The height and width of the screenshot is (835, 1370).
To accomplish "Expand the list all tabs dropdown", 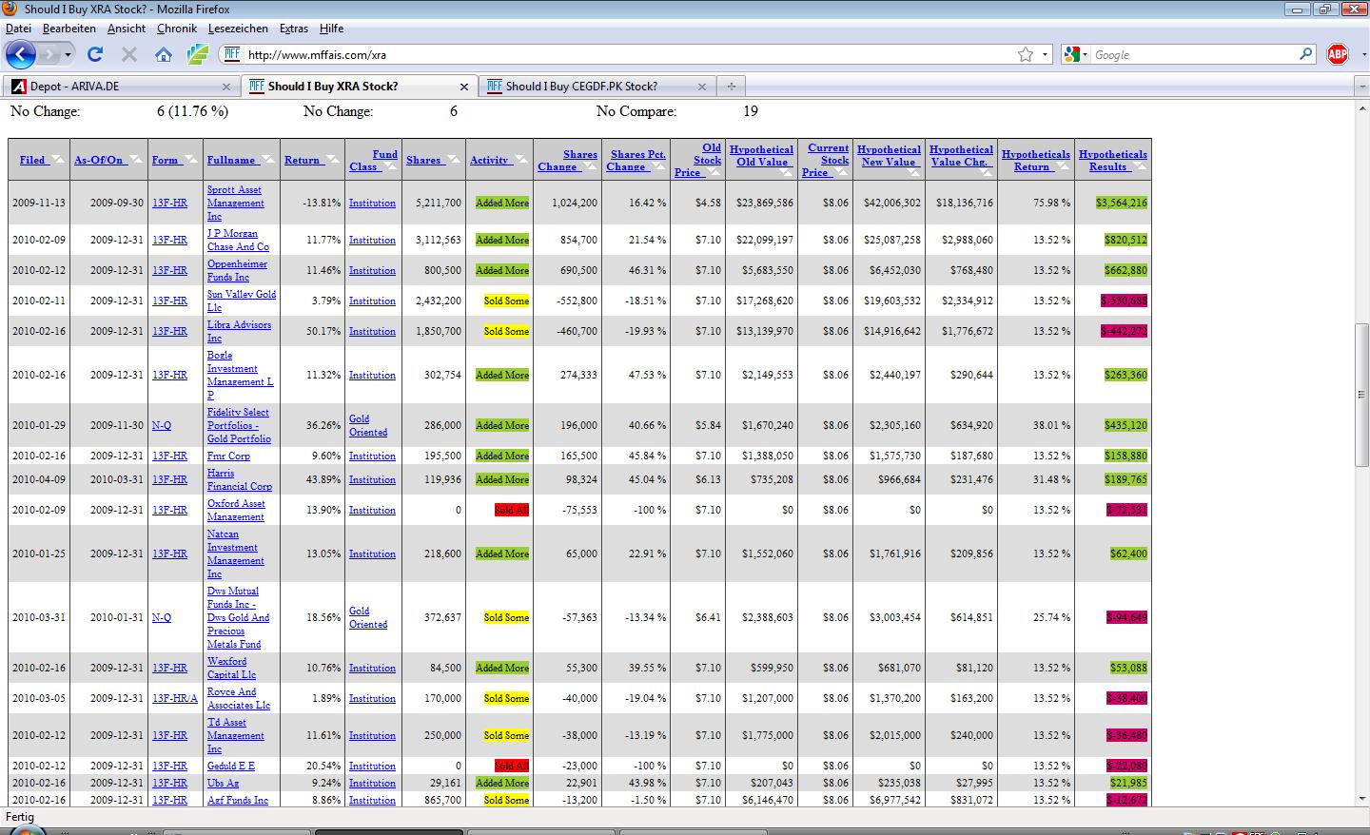I will [x=1360, y=86].
